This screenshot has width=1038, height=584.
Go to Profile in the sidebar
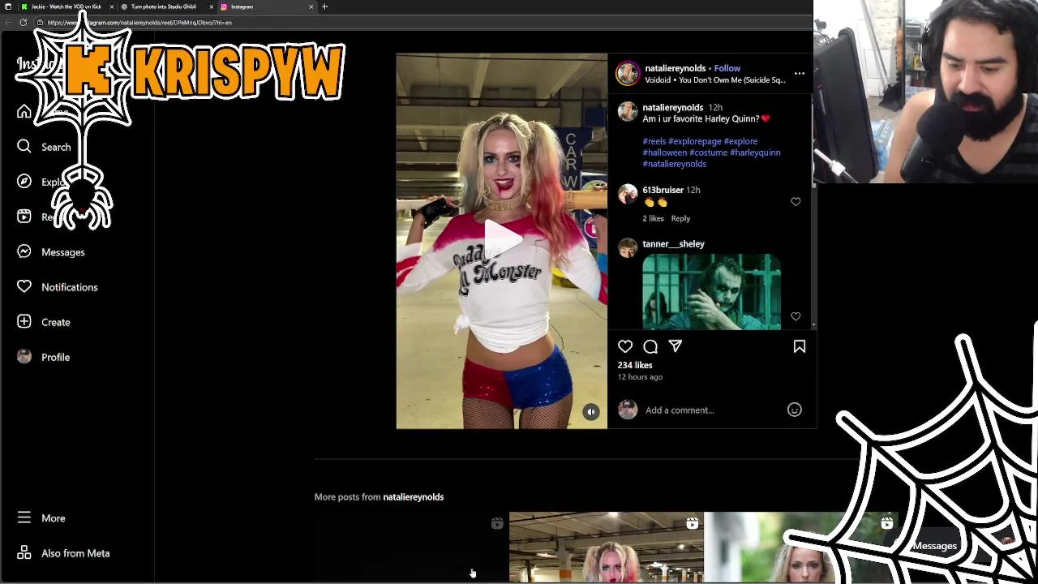[44, 357]
